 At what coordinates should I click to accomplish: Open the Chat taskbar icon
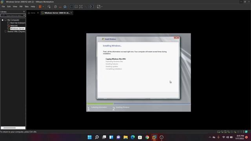click(x=118, y=137)
